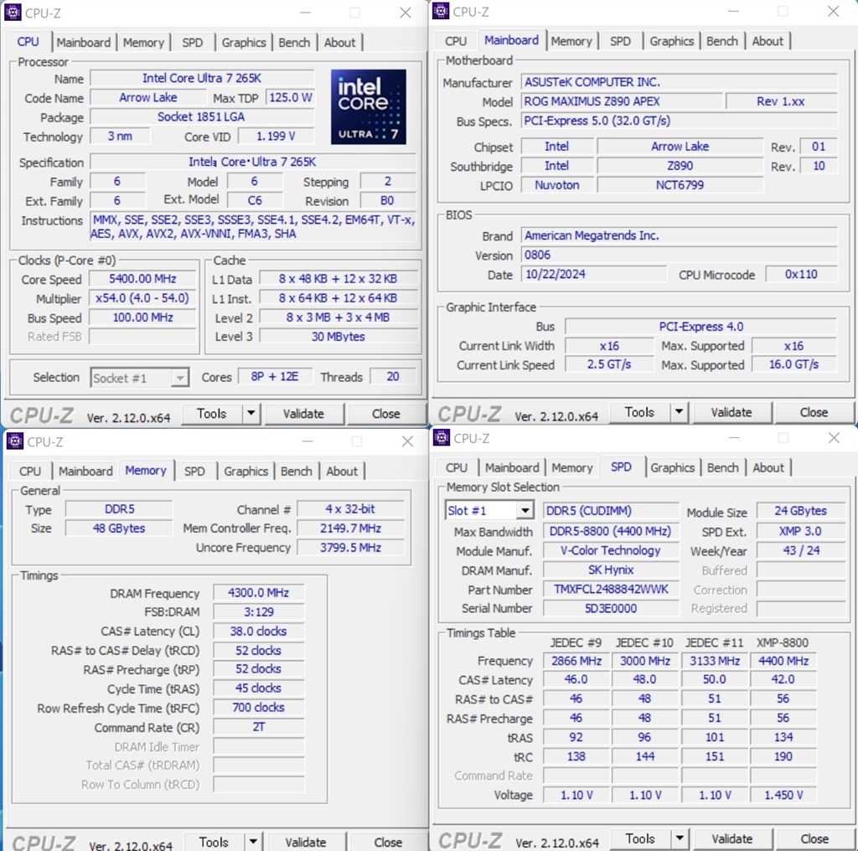Click the Intel Core Ultra 7 logo badge
The width and height of the screenshot is (858, 851).
(369, 107)
